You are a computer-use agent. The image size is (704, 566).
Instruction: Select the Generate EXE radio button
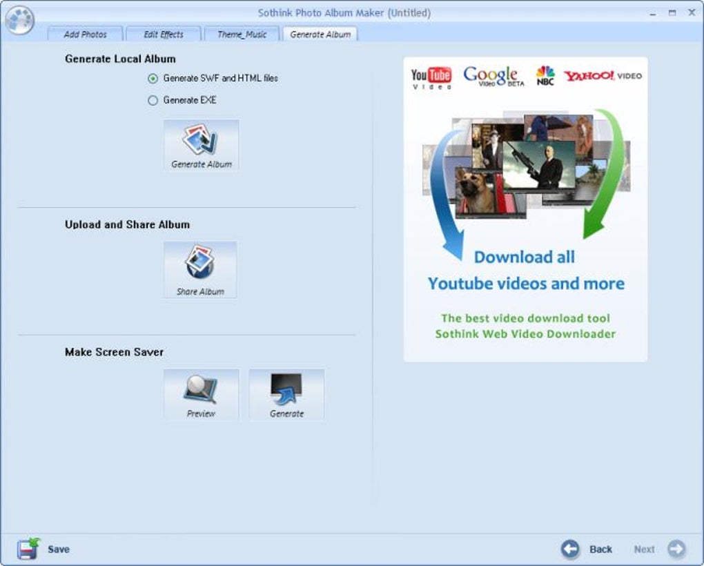tap(153, 100)
